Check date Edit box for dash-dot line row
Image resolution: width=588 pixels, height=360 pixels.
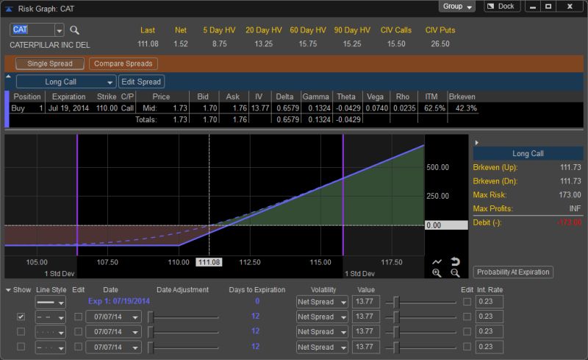tap(78, 347)
